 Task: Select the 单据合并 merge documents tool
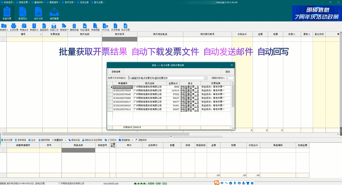point(24,27)
